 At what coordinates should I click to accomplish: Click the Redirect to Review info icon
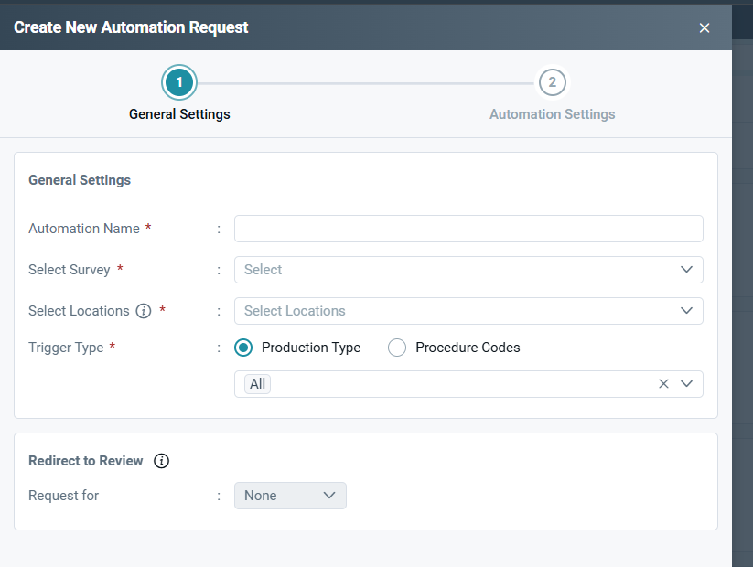(161, 461)
